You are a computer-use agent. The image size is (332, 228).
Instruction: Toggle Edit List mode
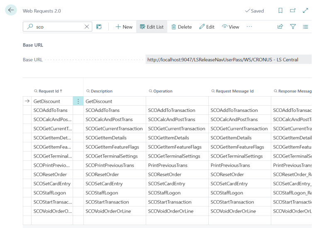[x=151, y=27]
